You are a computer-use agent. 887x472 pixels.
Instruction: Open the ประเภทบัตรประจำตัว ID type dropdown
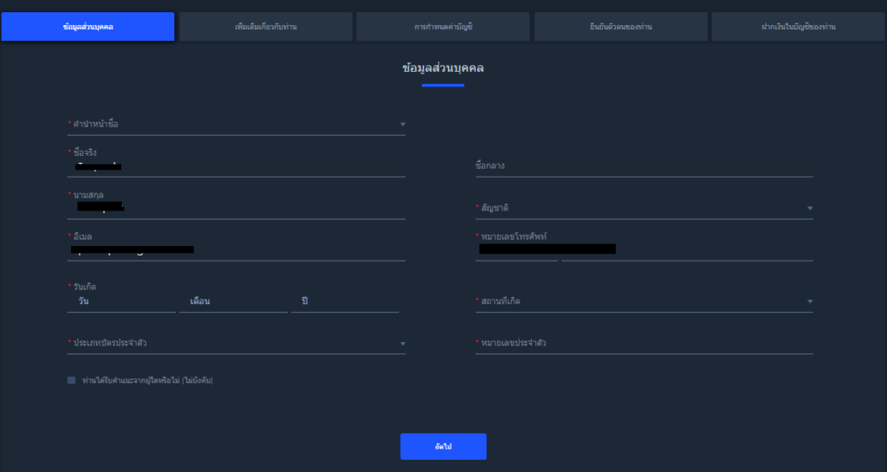click(x=236, y=344)
